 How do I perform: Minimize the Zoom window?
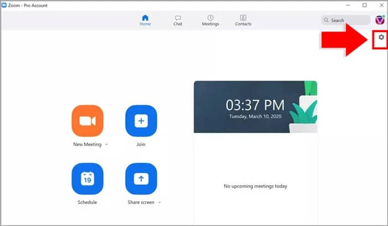click(348, 5)
